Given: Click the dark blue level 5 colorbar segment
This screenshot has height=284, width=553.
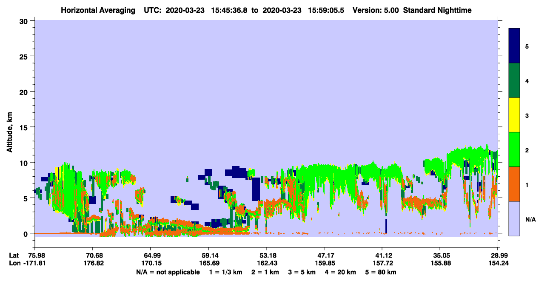Looking at the screenshot, I should click(x=514, y=46).
